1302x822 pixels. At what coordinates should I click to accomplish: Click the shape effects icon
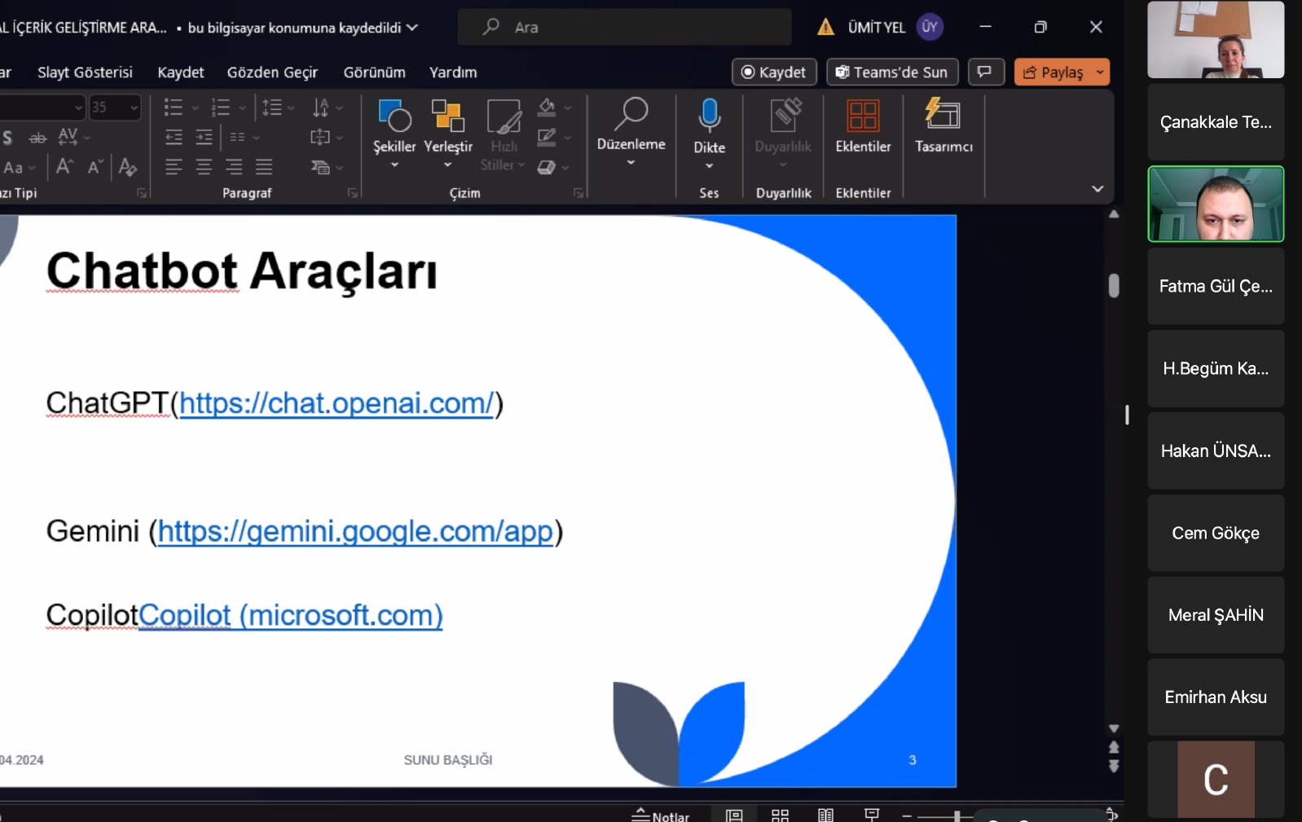(547, 167)
